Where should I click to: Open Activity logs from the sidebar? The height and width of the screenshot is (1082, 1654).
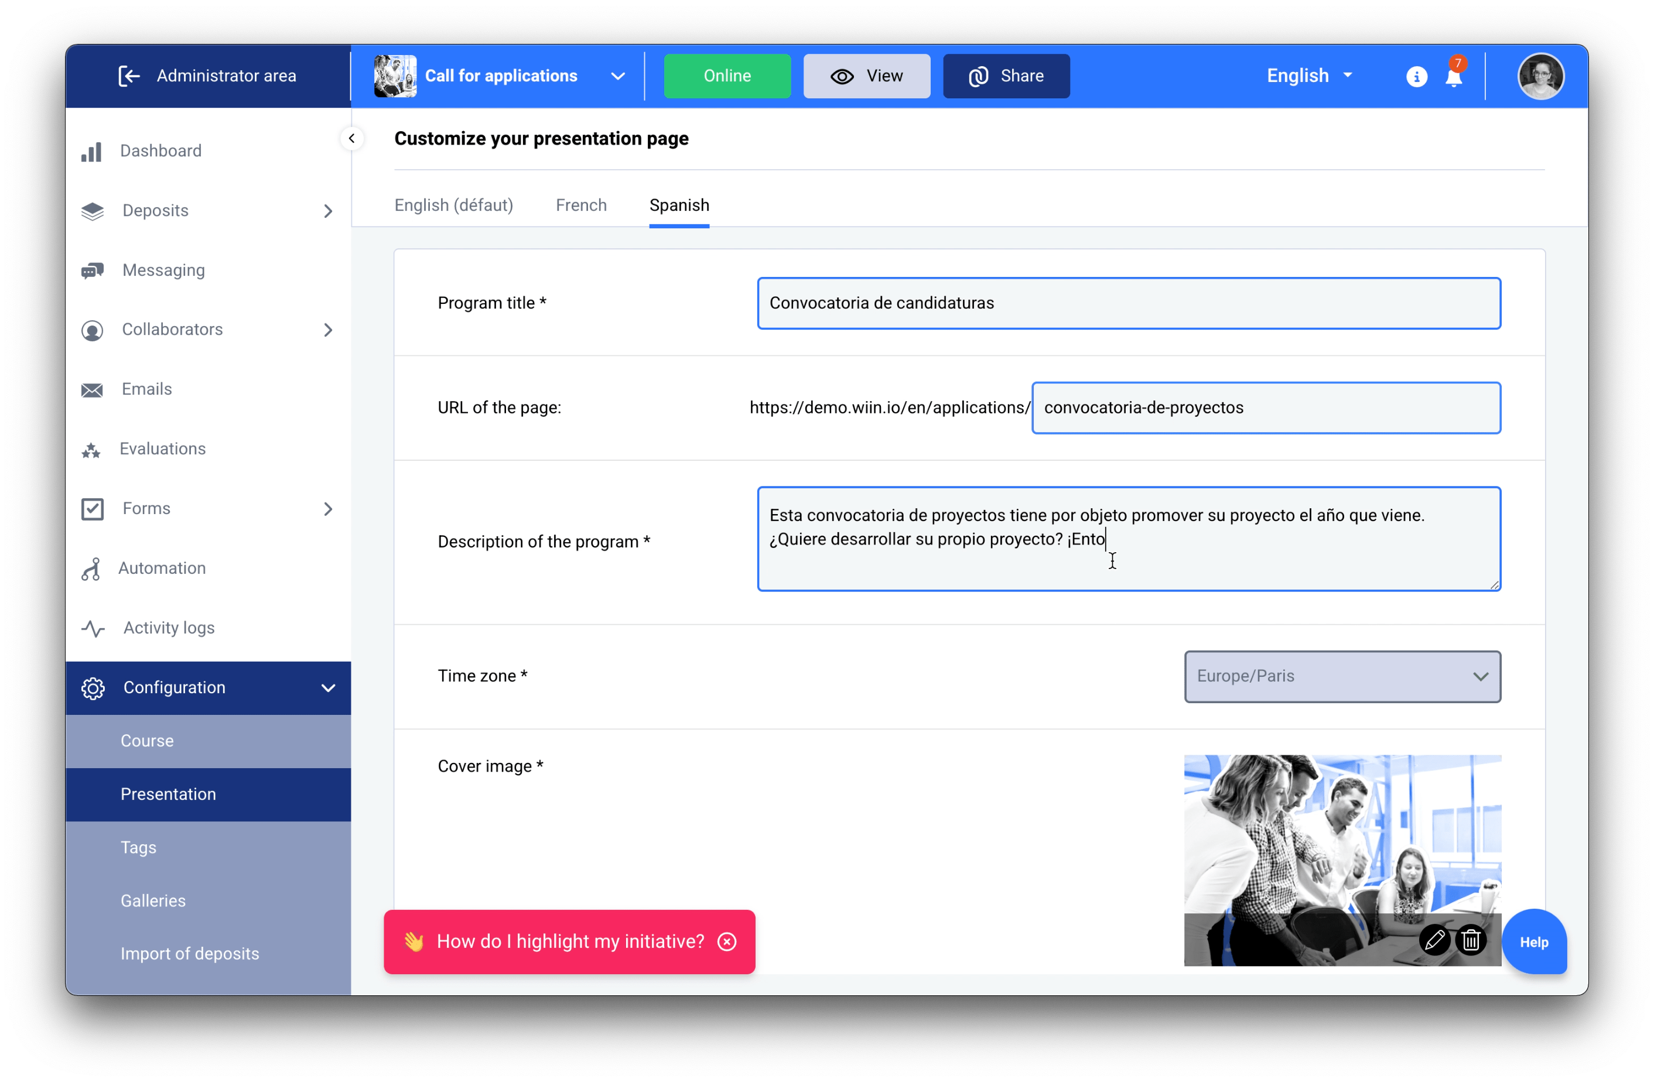[x=169, y=628]
